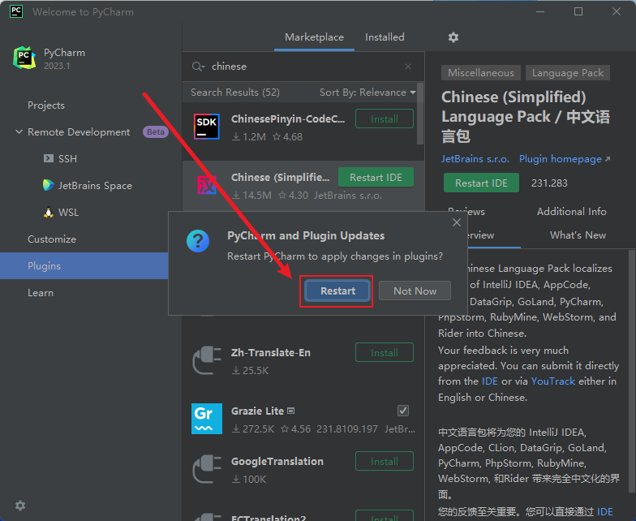Follow the YouTrack link in the description
636x521 pixels.
553,381
